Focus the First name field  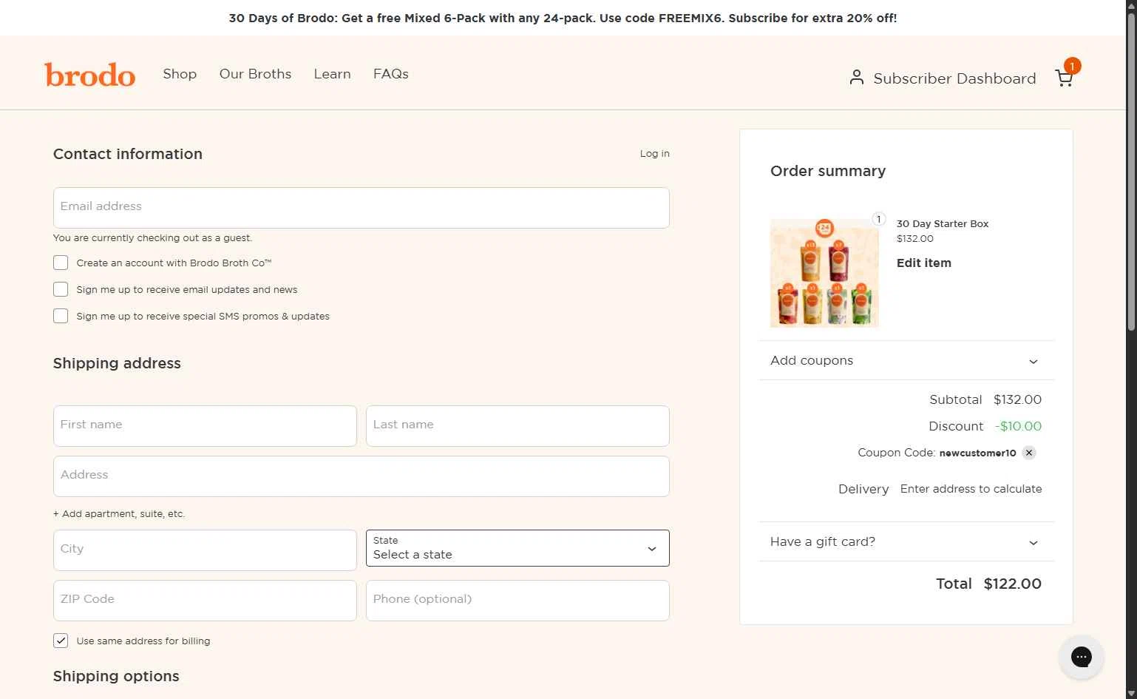tap(205, 426)
